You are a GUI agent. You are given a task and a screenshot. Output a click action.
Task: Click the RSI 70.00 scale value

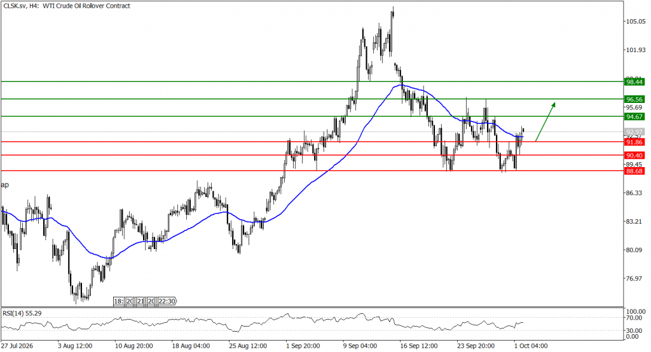coord(634,318)
